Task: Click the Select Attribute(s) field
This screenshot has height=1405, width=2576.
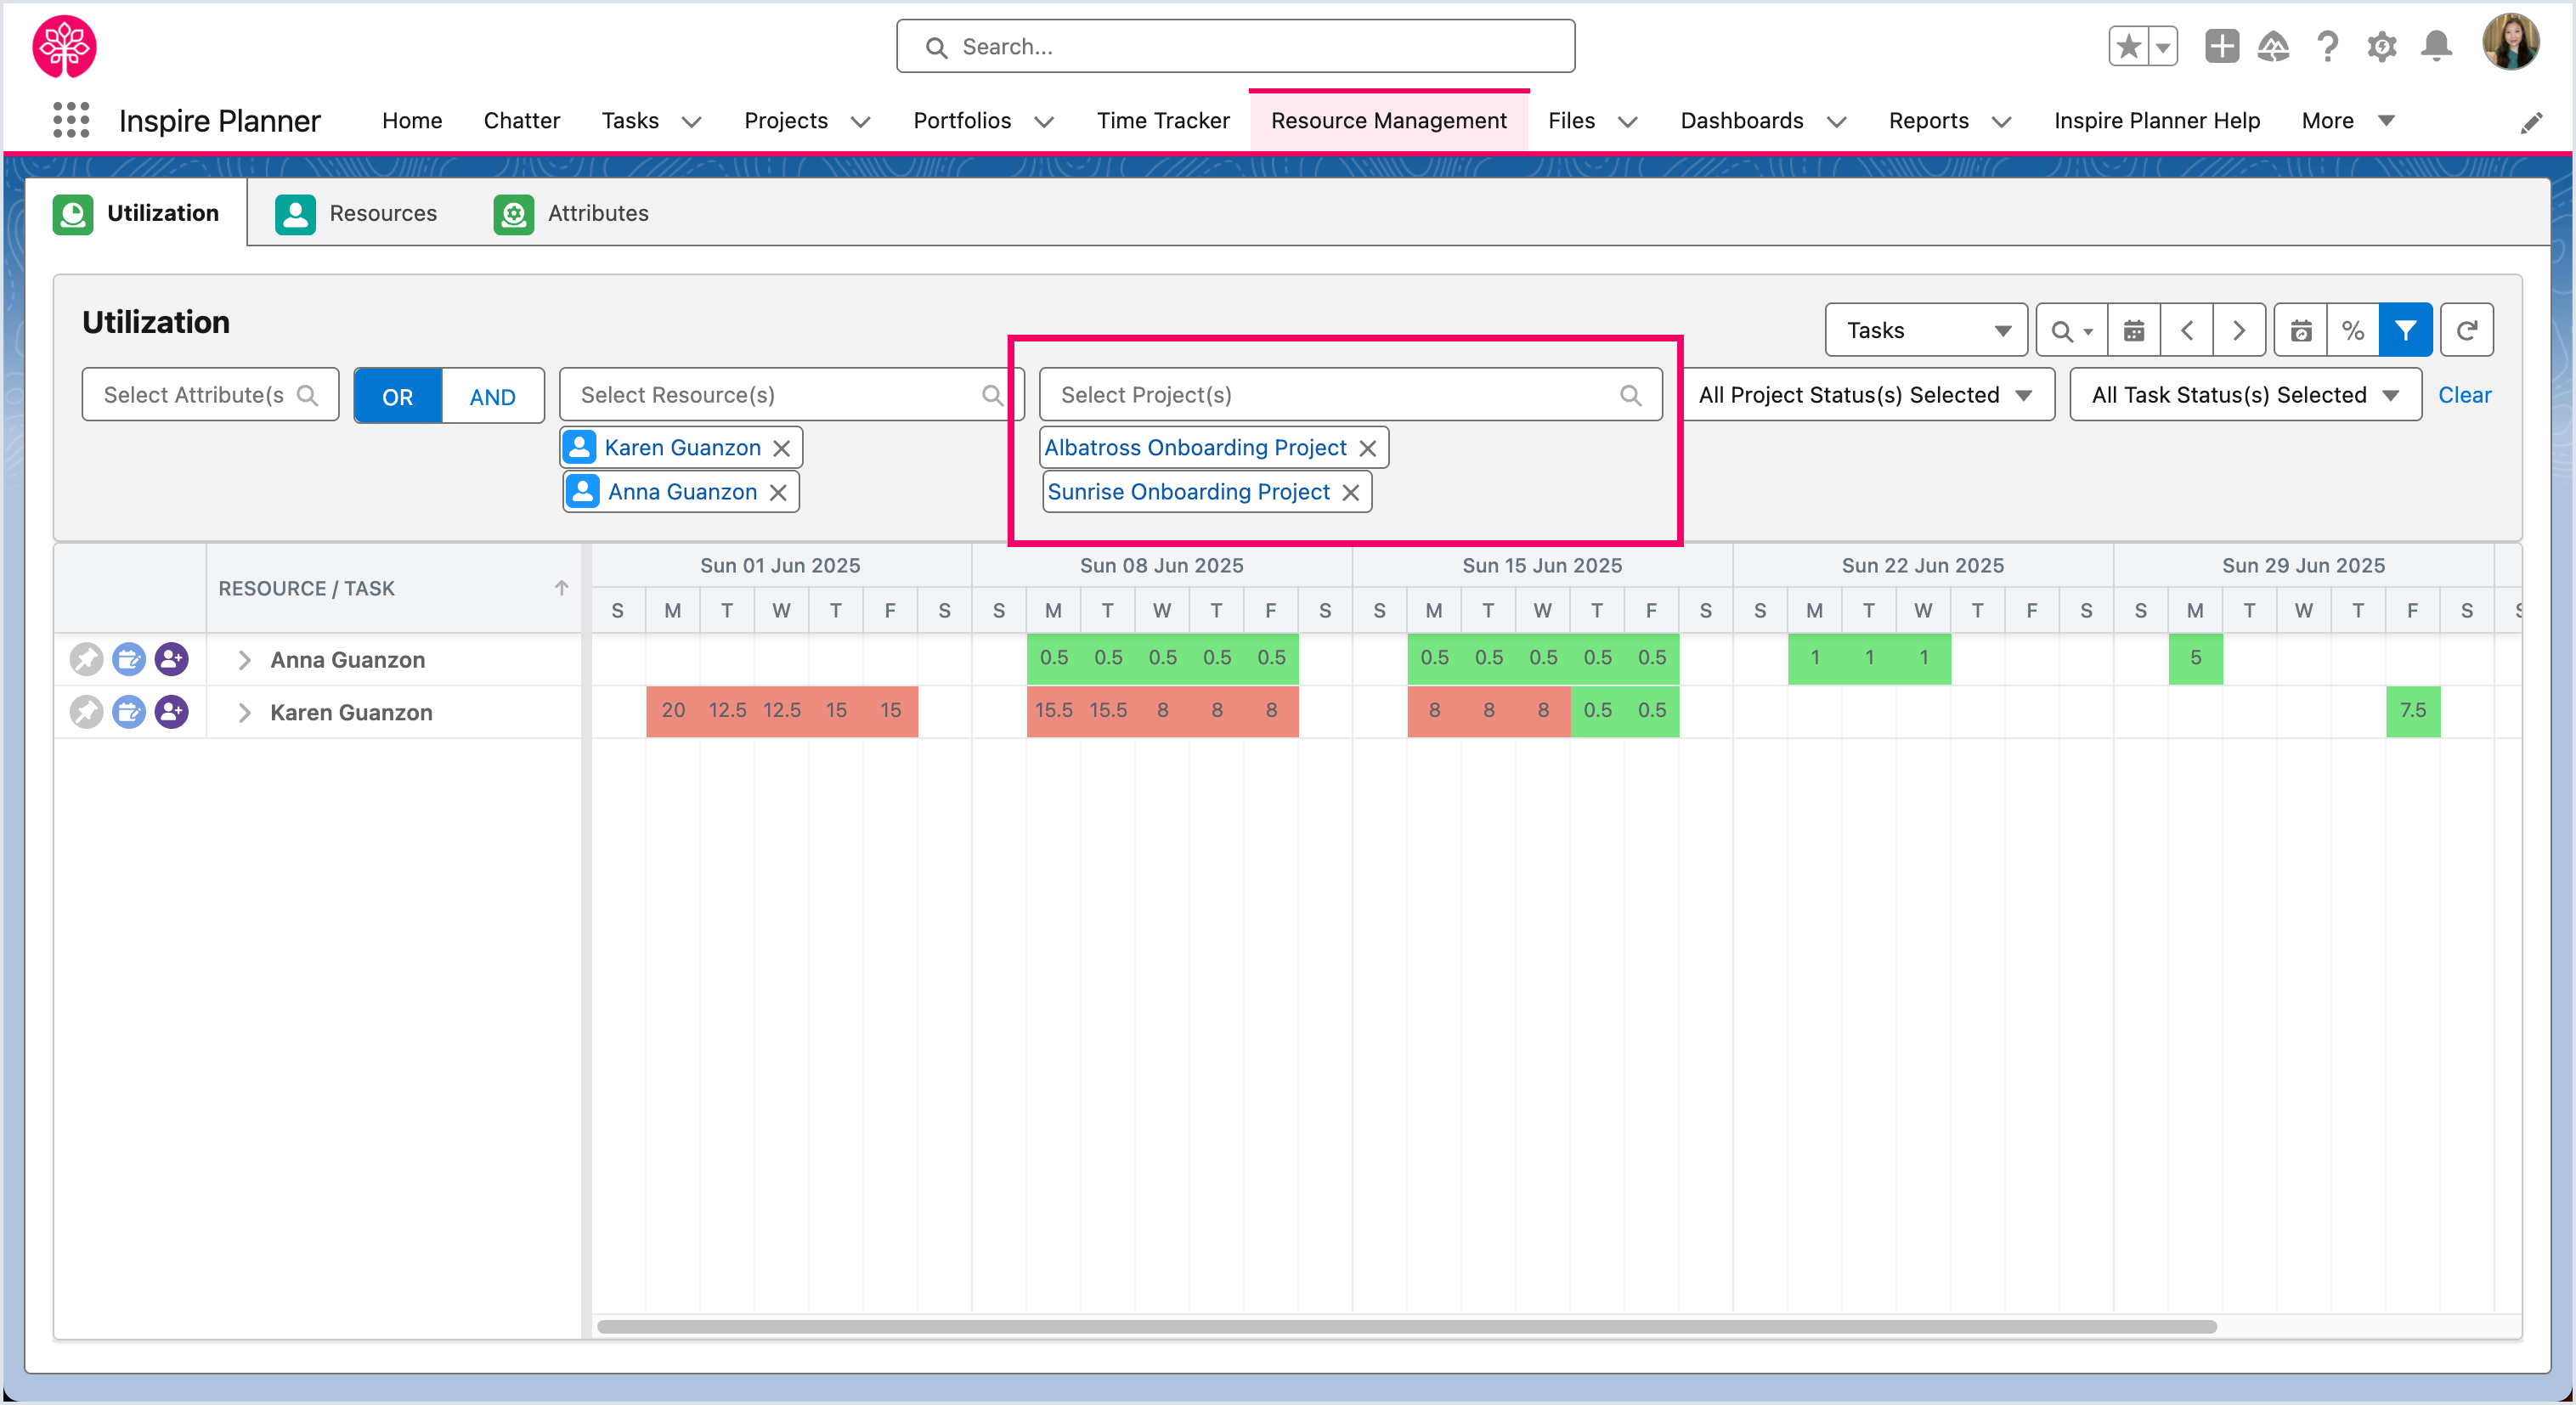Action: (x=210, y=395)
